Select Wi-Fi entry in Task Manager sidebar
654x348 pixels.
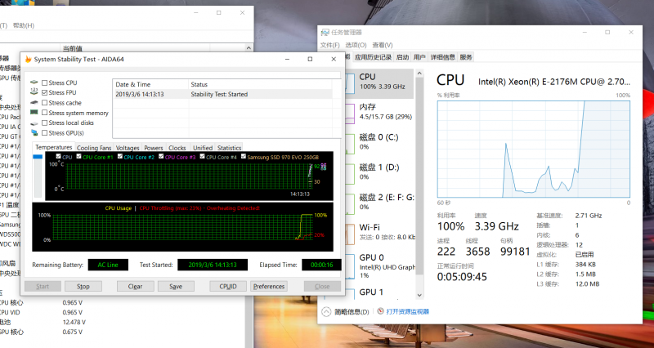coord(379,232)
